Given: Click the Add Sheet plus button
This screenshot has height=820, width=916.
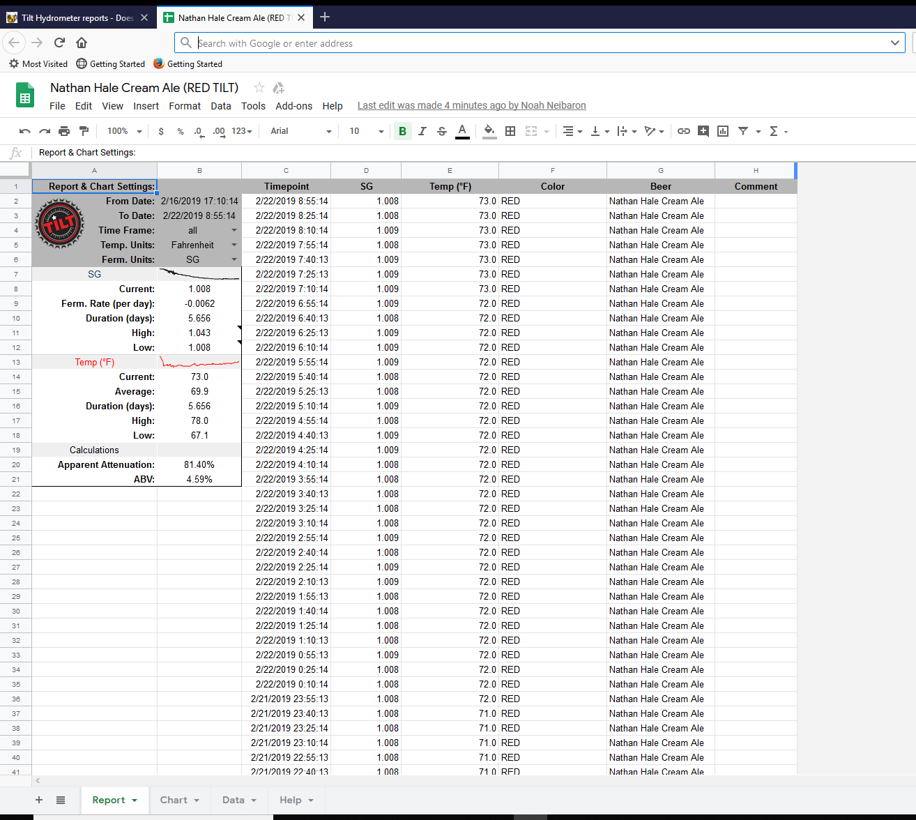Looking at the screenshot, I should coord(39,800).
